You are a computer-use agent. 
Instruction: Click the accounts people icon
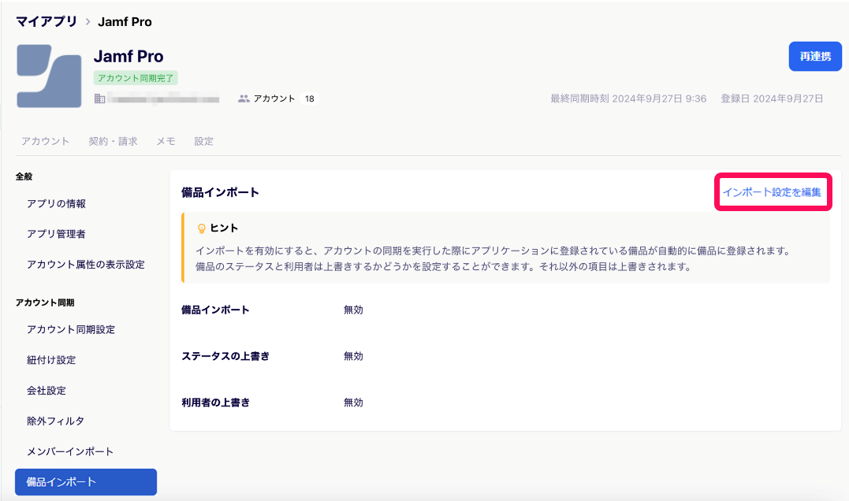coord(244,98)
